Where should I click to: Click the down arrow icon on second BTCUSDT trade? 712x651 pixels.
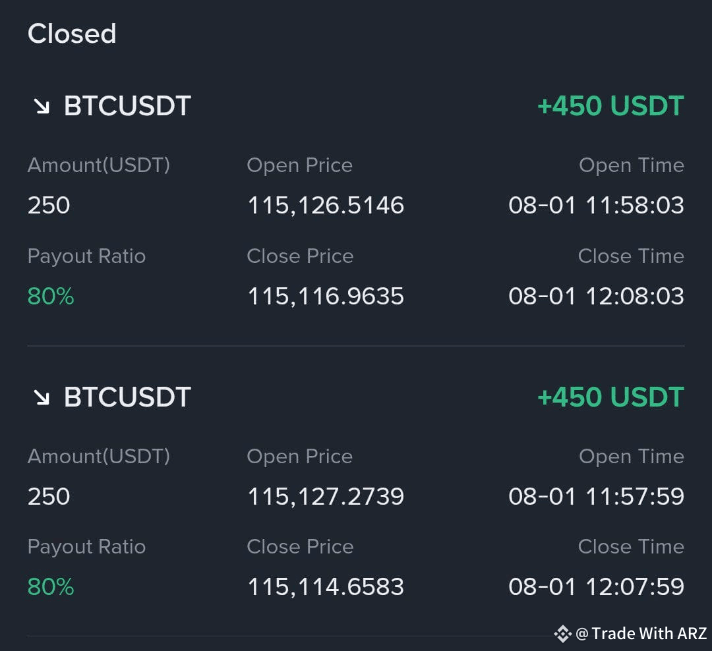(42, 398)
